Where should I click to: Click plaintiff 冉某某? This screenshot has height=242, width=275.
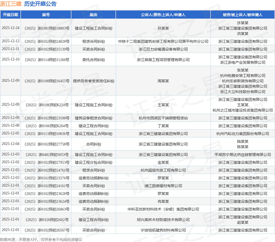click(x=163, y=201)
